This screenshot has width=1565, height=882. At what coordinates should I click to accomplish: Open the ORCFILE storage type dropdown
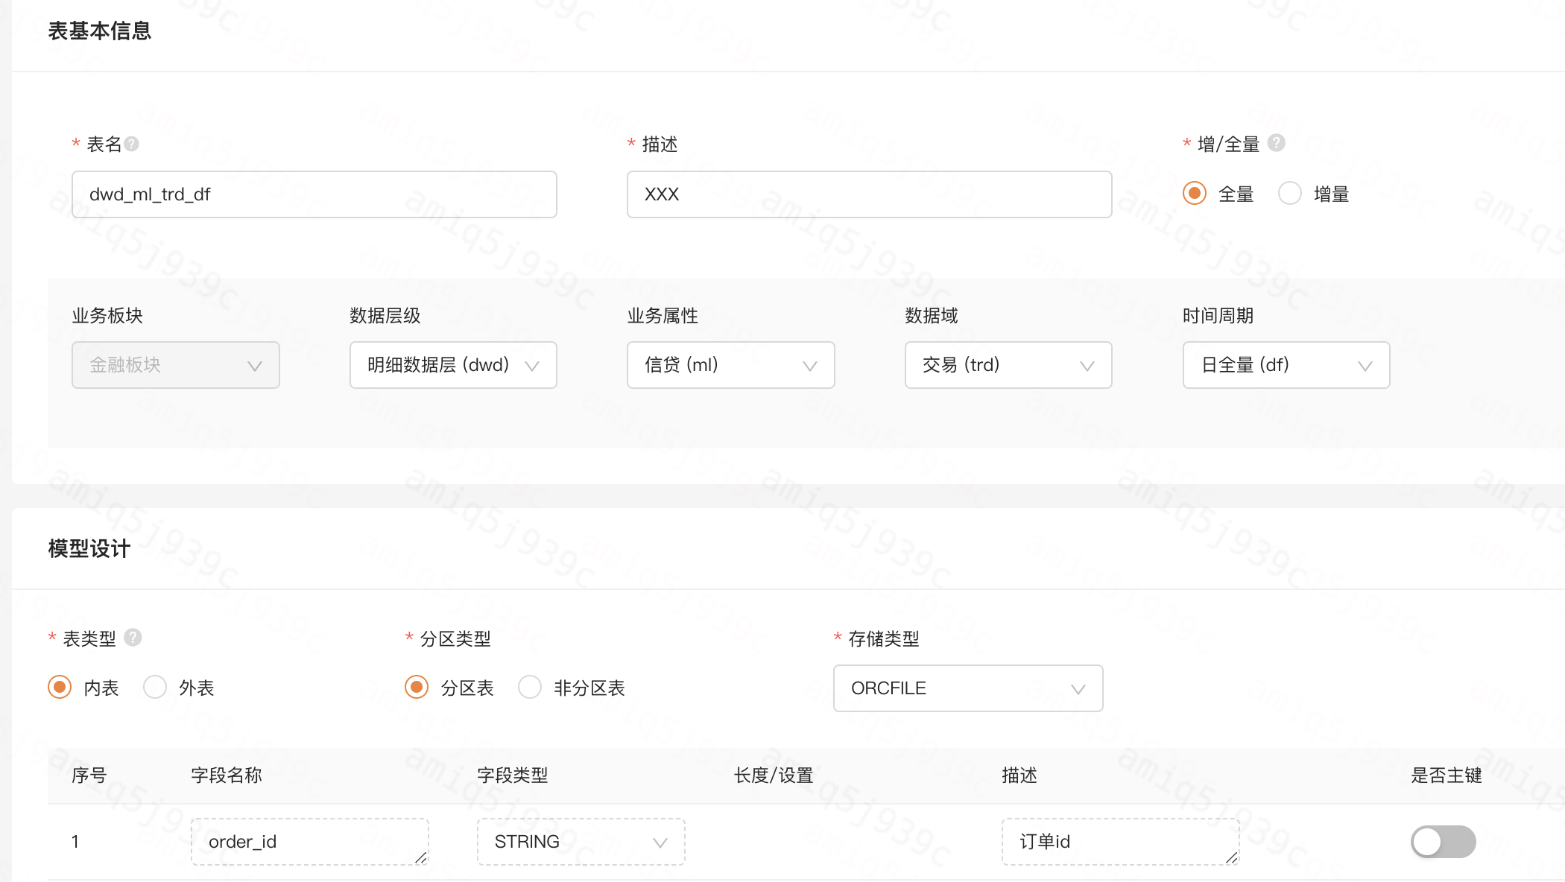click(967, 688)
